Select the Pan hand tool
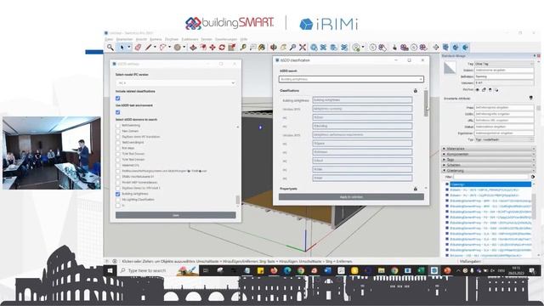The image size is (544, 306). click(283, 48)
